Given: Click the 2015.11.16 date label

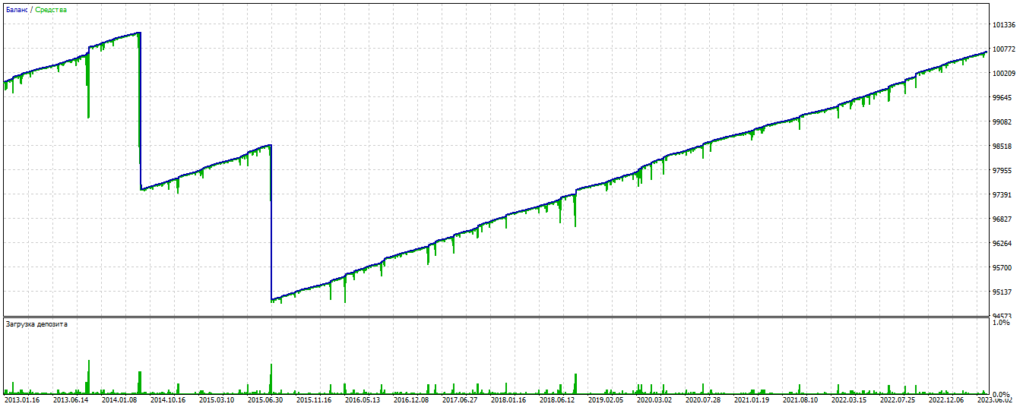Looking at the screenshot, I should pyautogui.click(x=314, y=400).
